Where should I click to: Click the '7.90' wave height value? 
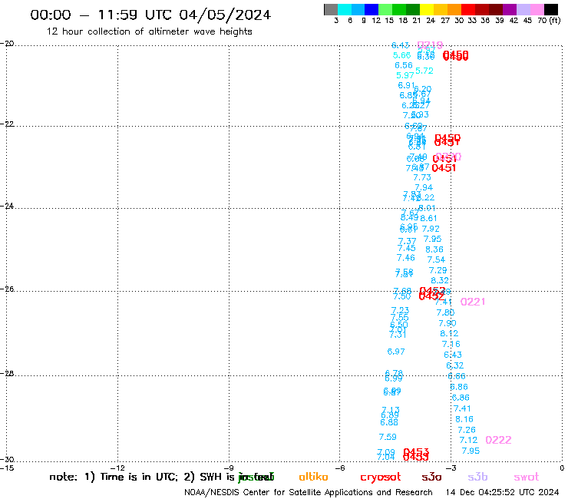tap(447, 323)
